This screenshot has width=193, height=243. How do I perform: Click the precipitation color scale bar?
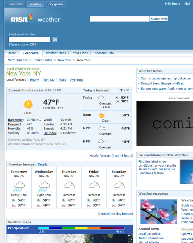point(81,228)
